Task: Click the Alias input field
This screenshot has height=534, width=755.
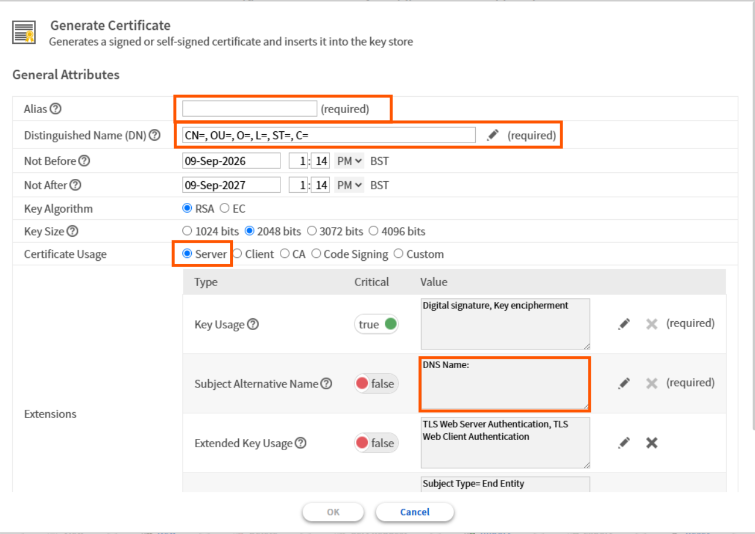Action: [250, 108]
